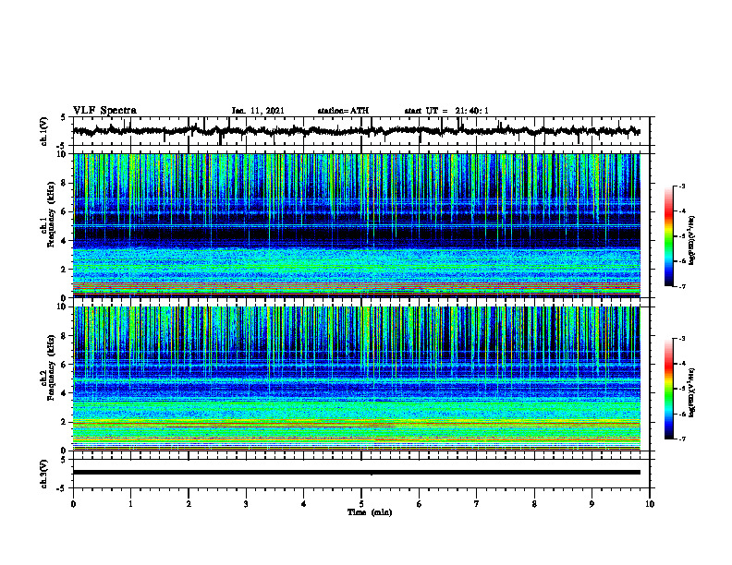Click the ch.1 voltage waveform trace
Image resolution: width=732 pixels, height=565 pixels.
(357, 131)
